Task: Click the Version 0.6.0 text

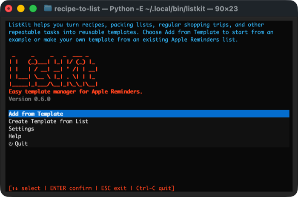Action: click(x=30, y=99)
